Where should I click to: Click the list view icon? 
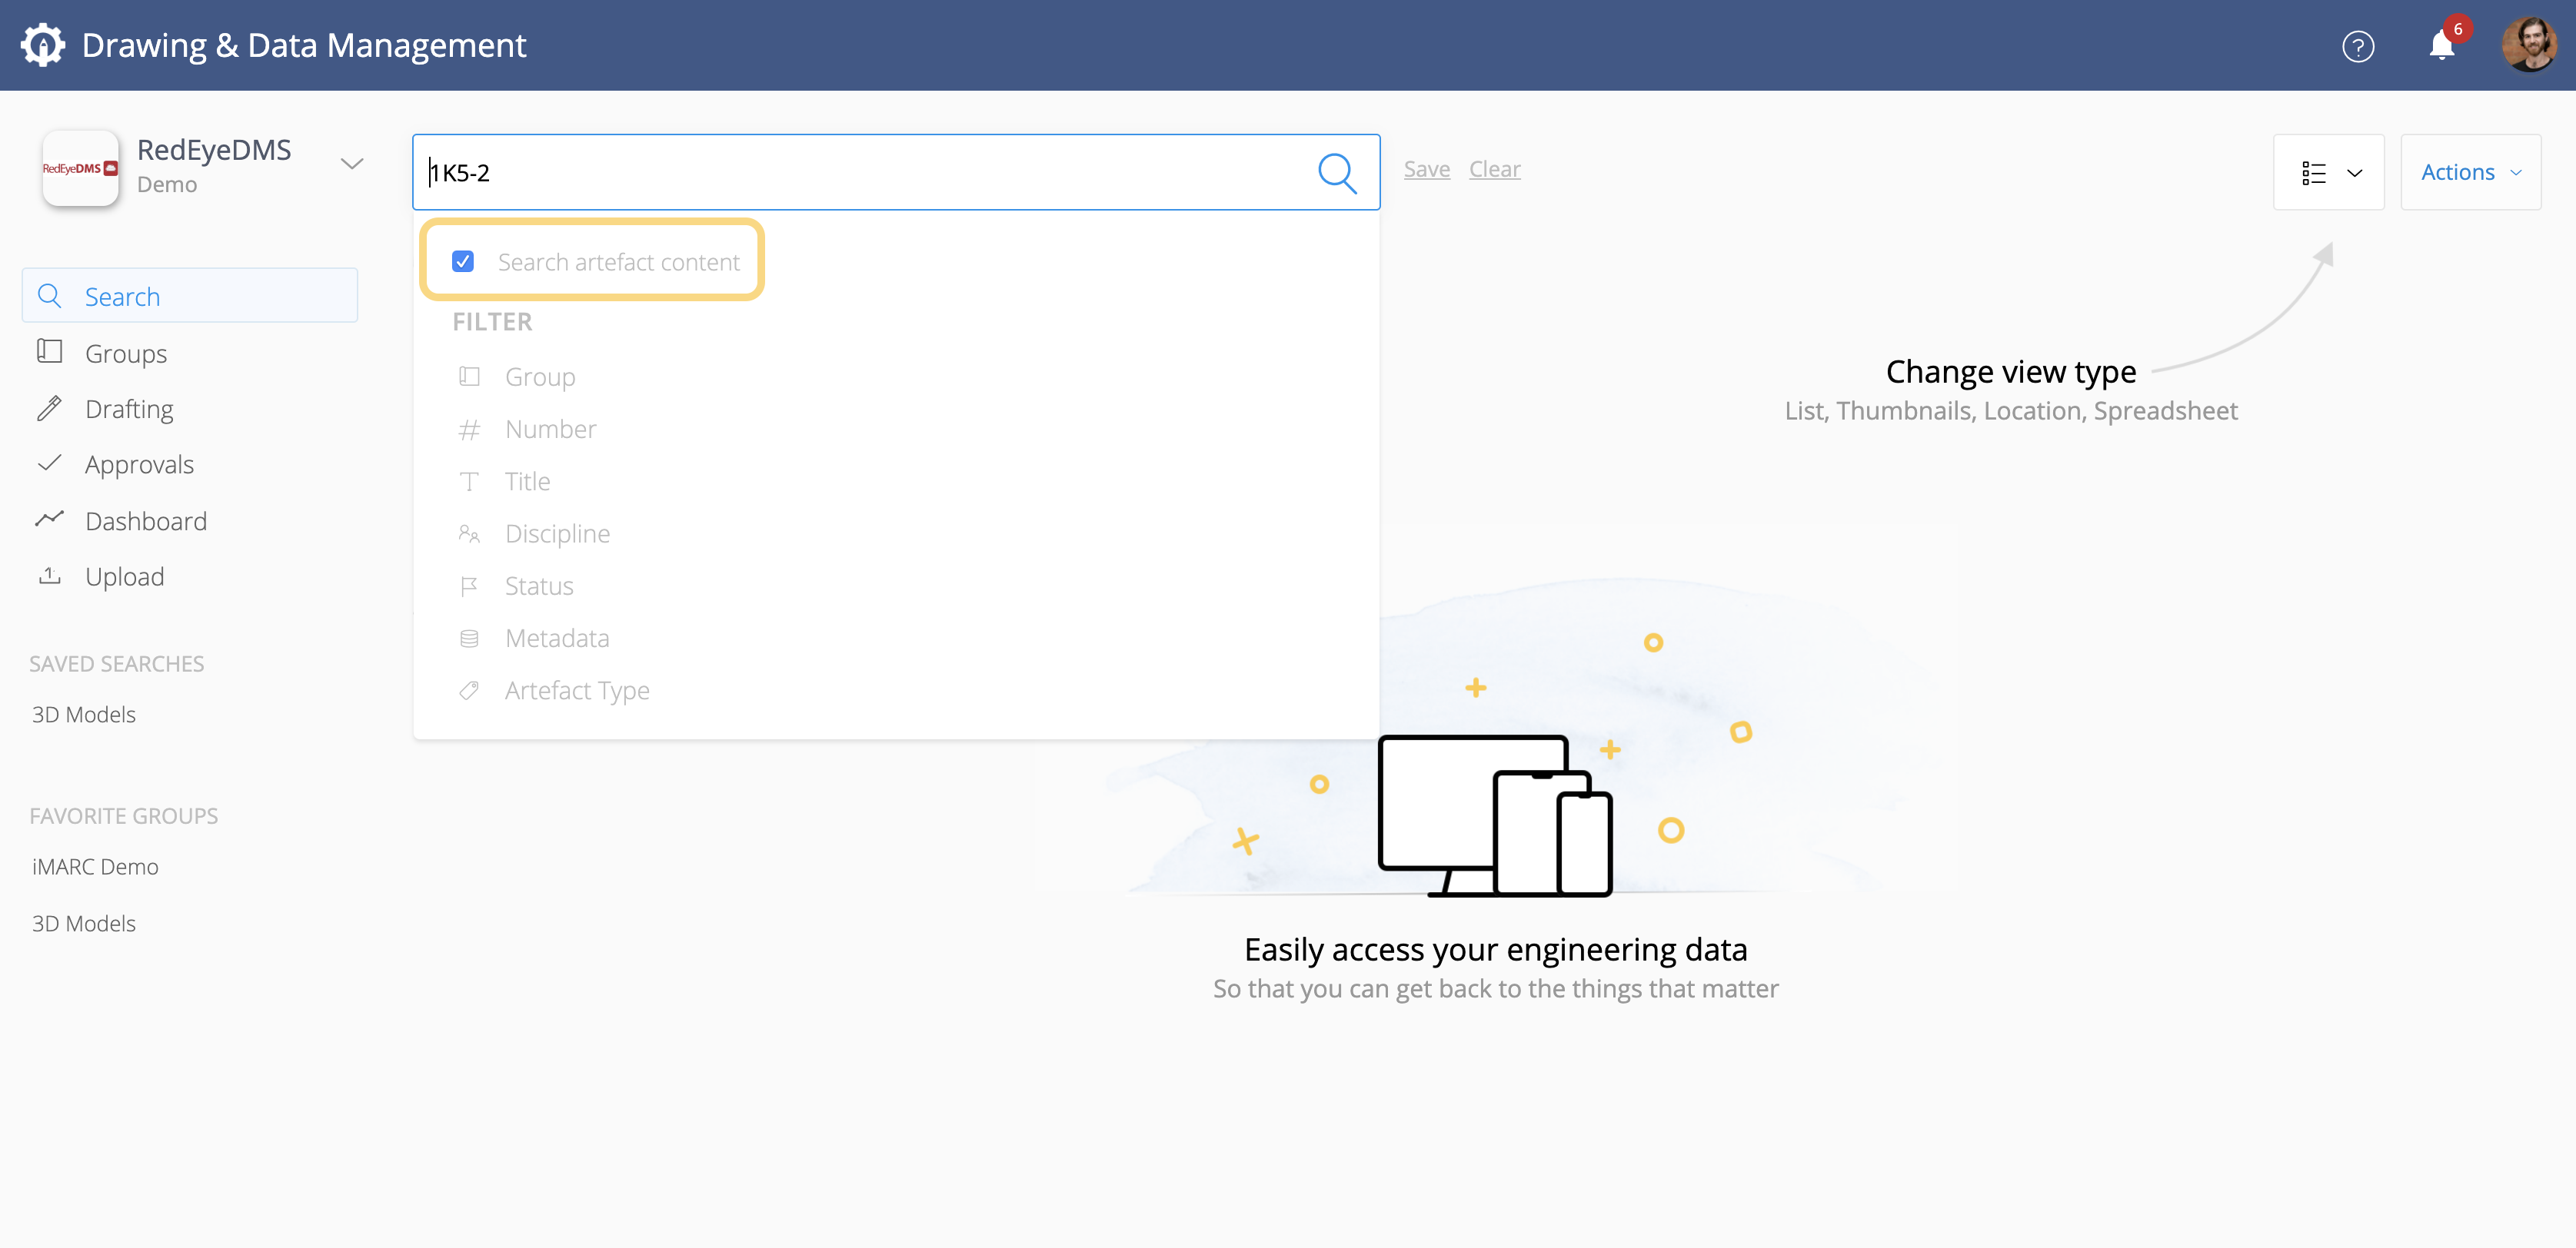2313,173
